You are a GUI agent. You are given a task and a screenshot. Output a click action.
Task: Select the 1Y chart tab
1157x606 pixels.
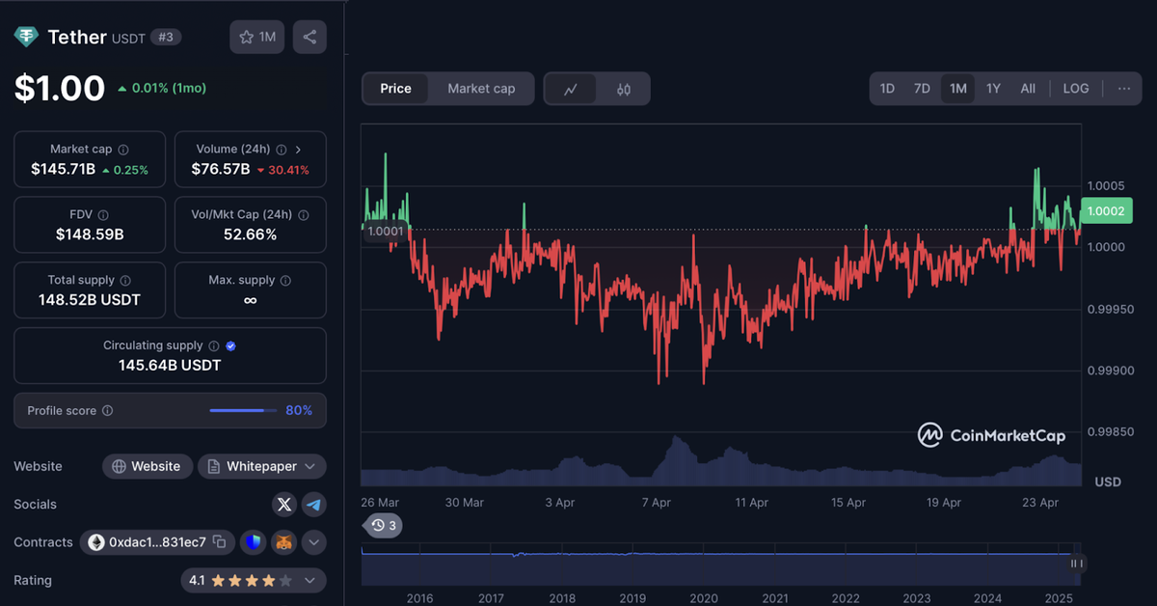click(x=993, y=88)
